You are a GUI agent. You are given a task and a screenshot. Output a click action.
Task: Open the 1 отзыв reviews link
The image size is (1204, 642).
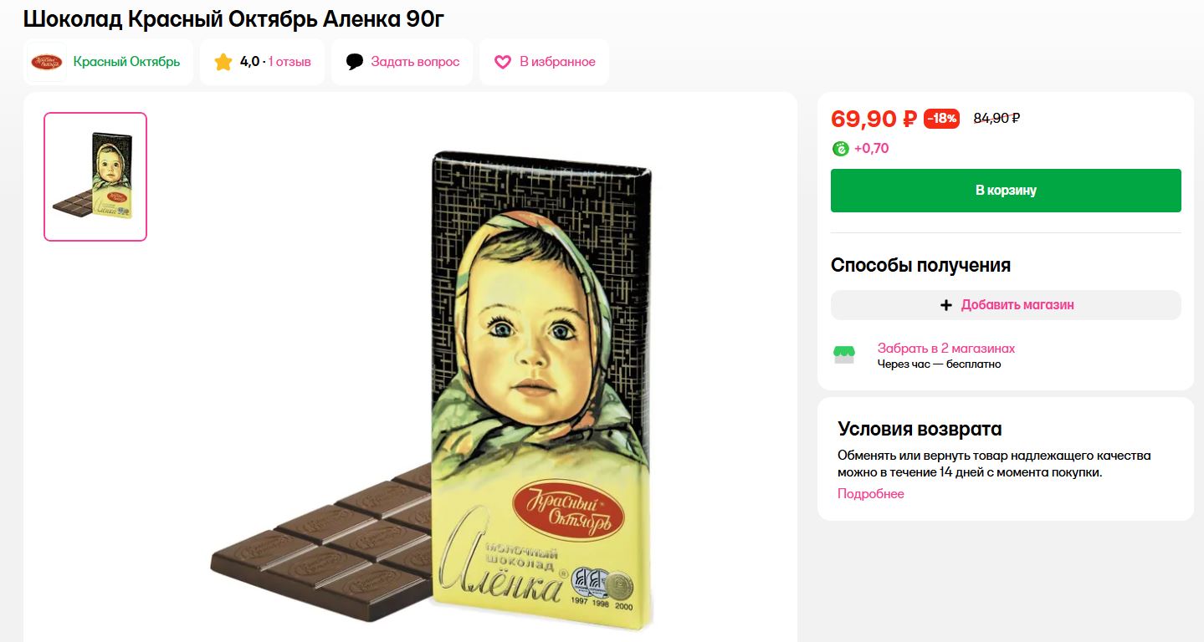click(289, 62)
